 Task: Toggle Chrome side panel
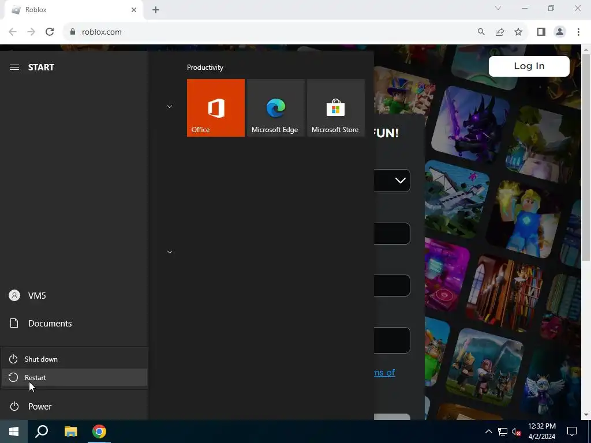click(541, 32)
